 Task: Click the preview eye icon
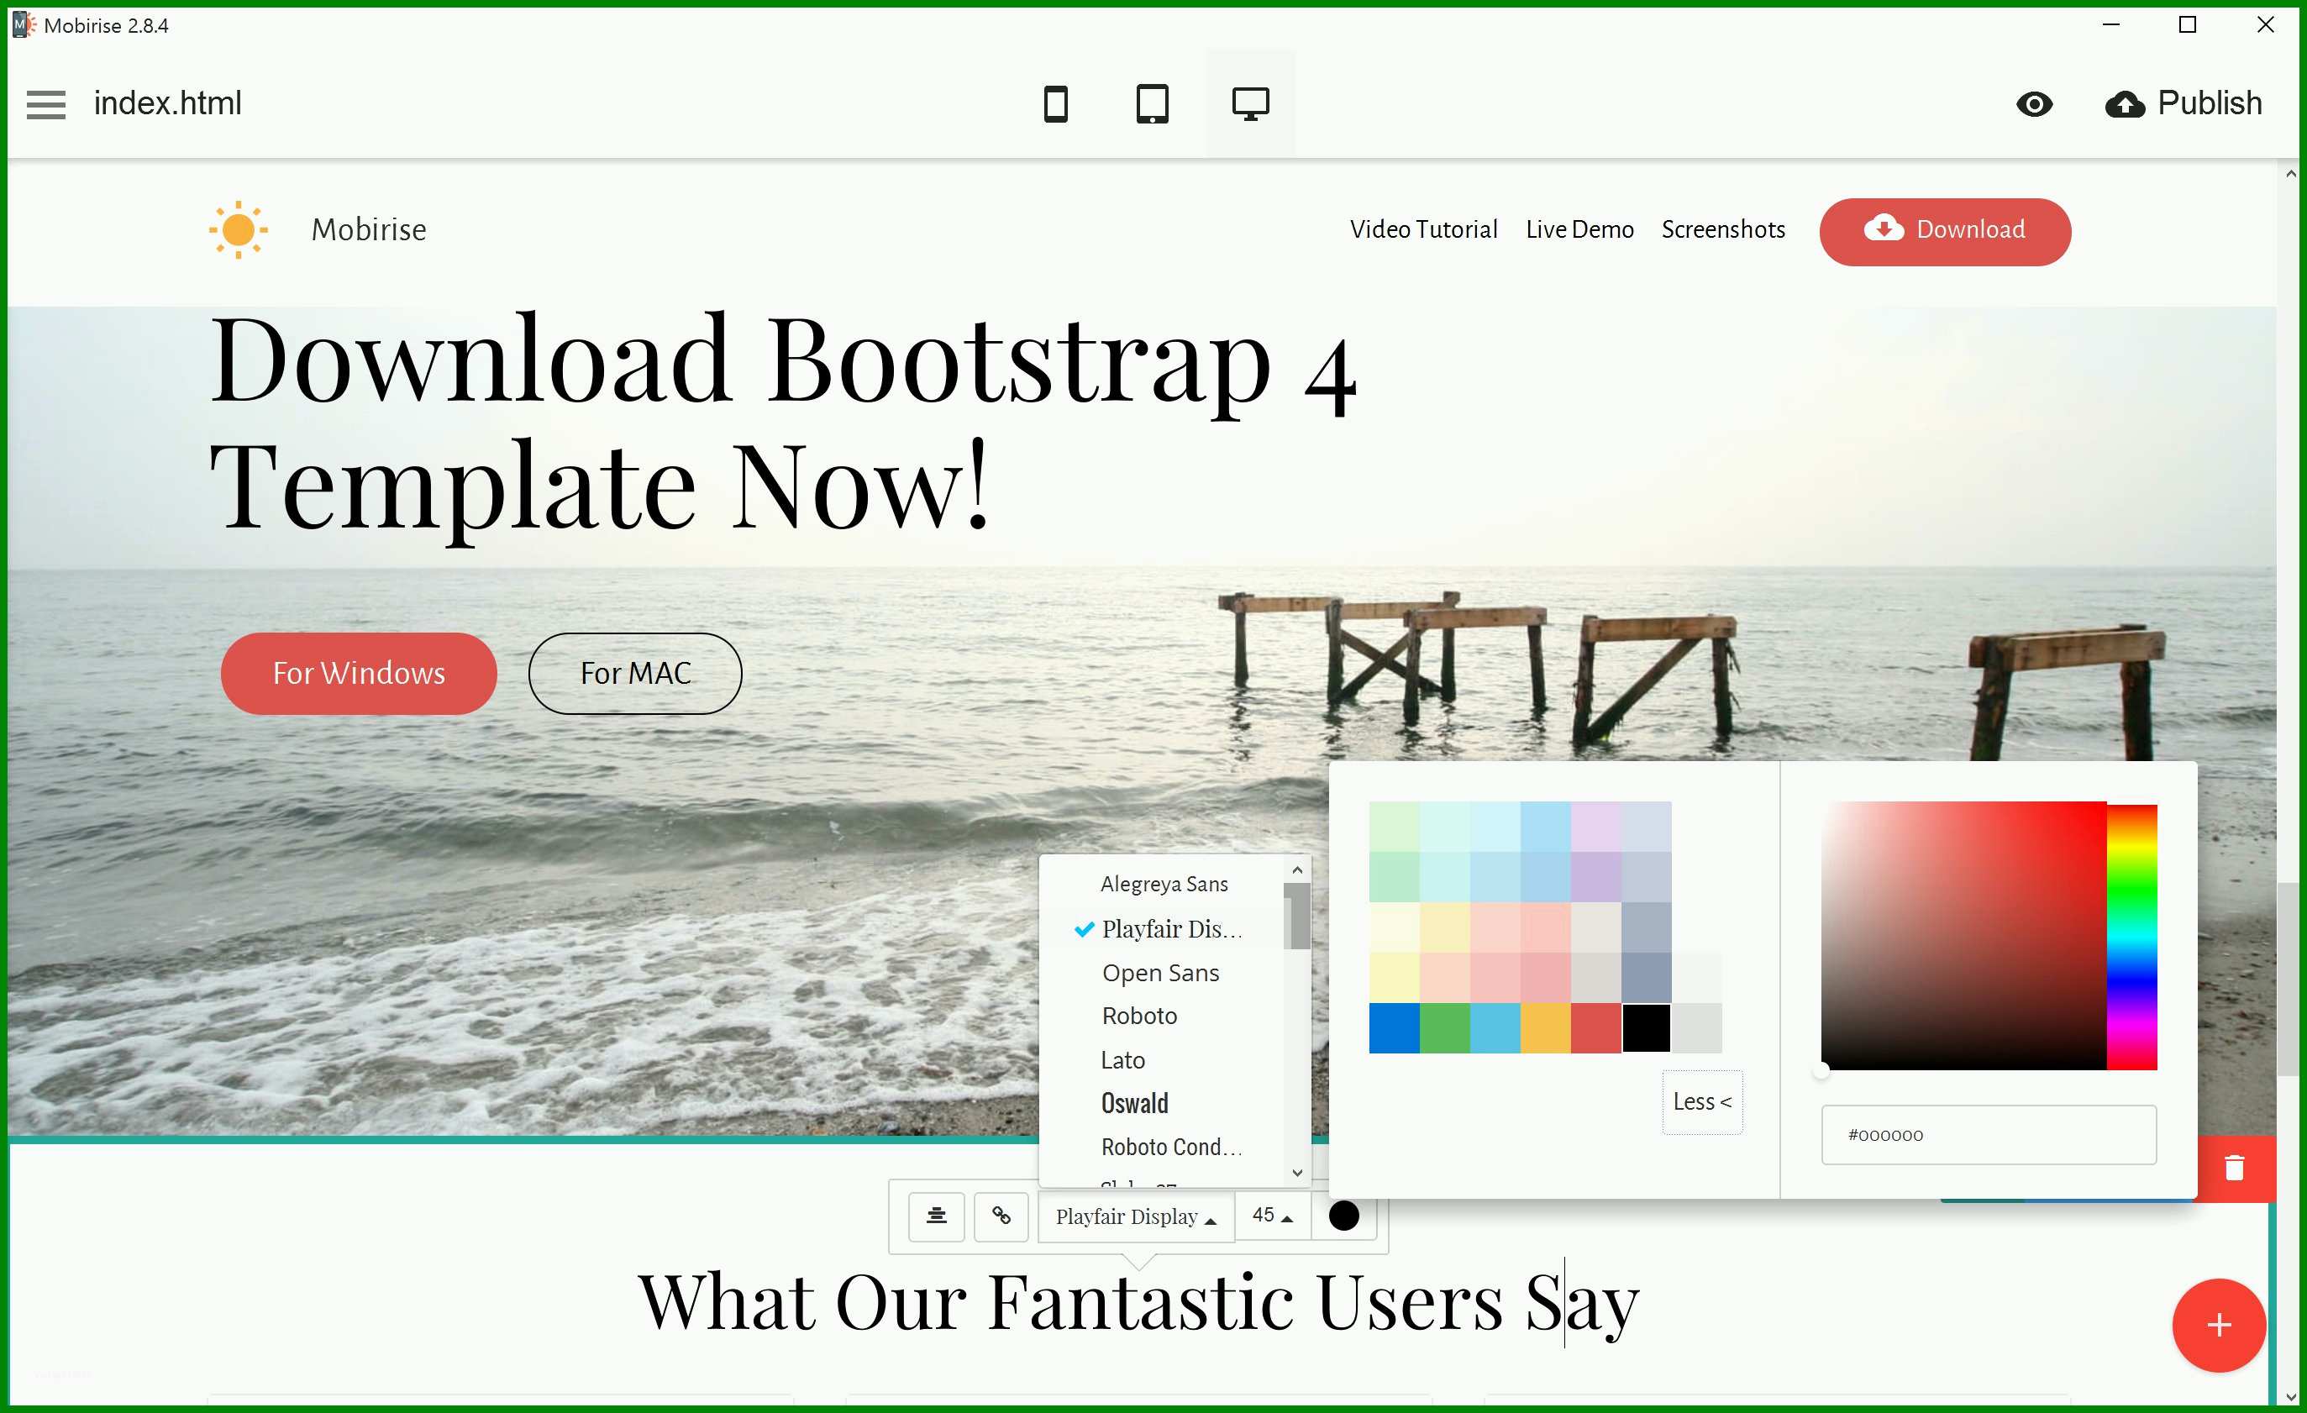[x=2034, y=104]
